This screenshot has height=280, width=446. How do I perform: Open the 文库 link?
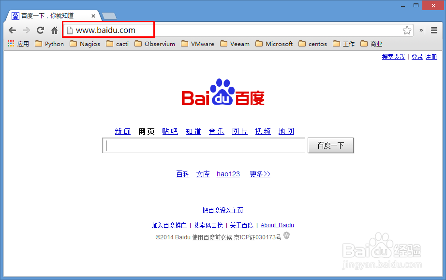203,174
